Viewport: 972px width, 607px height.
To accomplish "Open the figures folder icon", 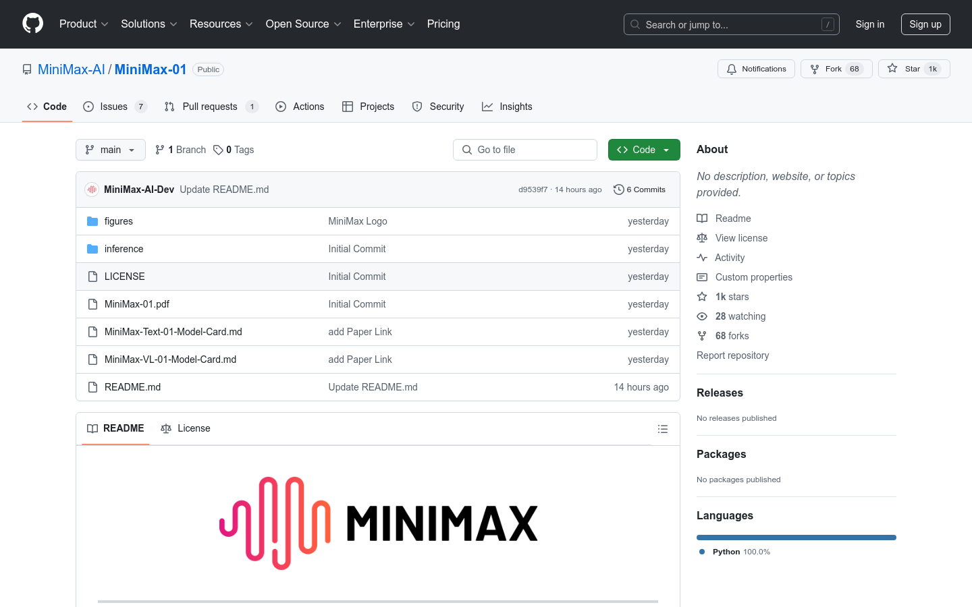I will [x=92, y=221].
